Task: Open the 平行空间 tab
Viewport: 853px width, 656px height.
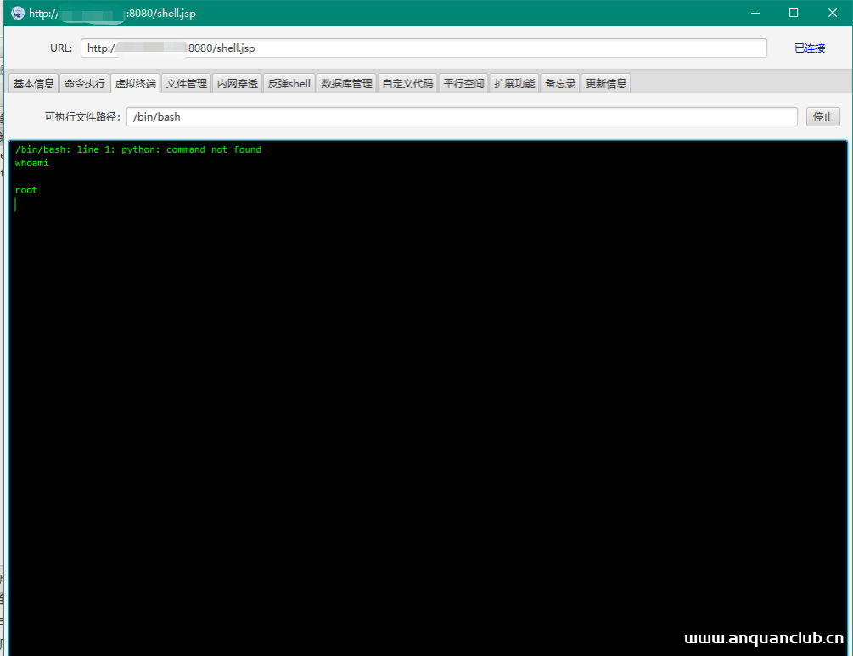Action: 463,83
